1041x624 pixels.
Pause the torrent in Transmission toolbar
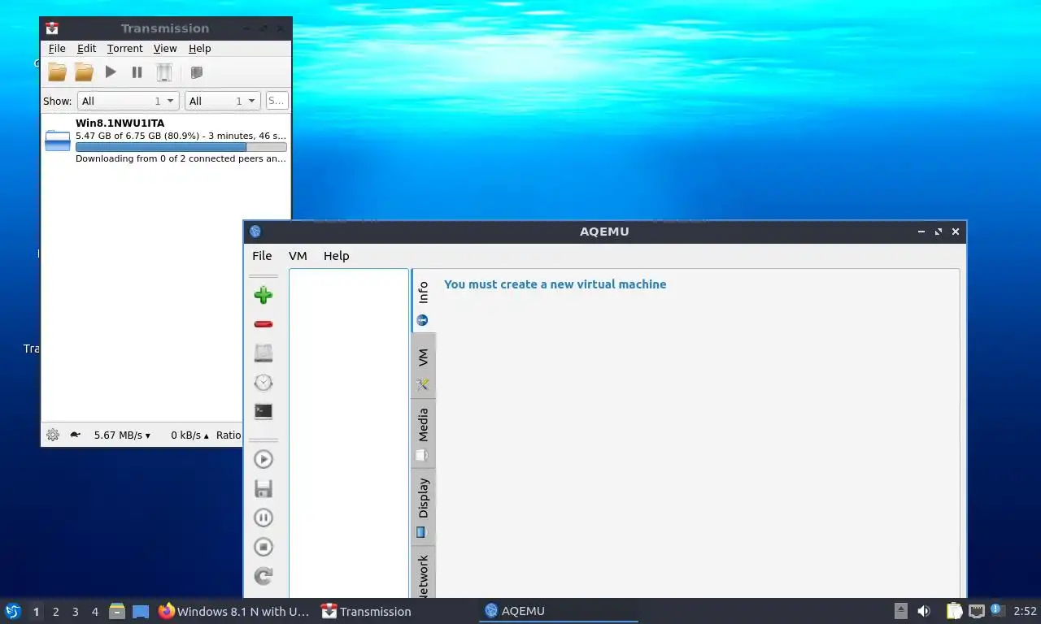point(137,72)
